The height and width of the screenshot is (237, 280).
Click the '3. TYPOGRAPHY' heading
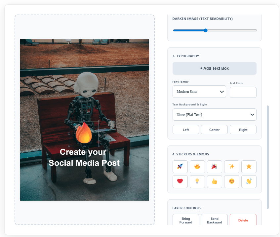185,56
